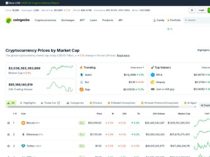Close the advertisement with X icon
210x157 pixels.
(x=171, y=29)
